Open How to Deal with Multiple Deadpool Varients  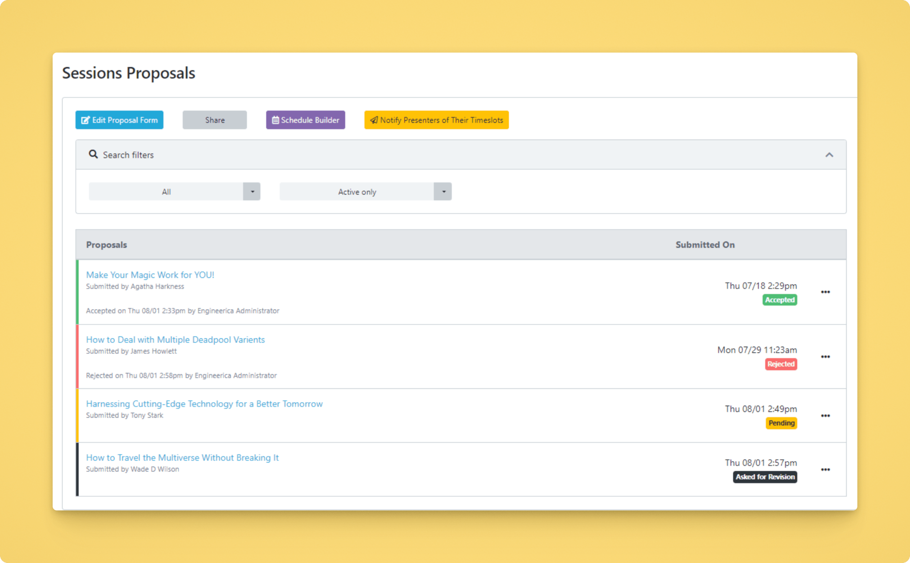176,339
